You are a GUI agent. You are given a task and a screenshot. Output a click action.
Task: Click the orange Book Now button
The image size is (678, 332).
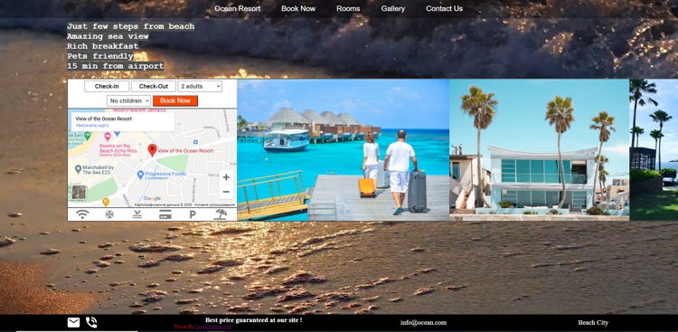[x=175, y=100]
